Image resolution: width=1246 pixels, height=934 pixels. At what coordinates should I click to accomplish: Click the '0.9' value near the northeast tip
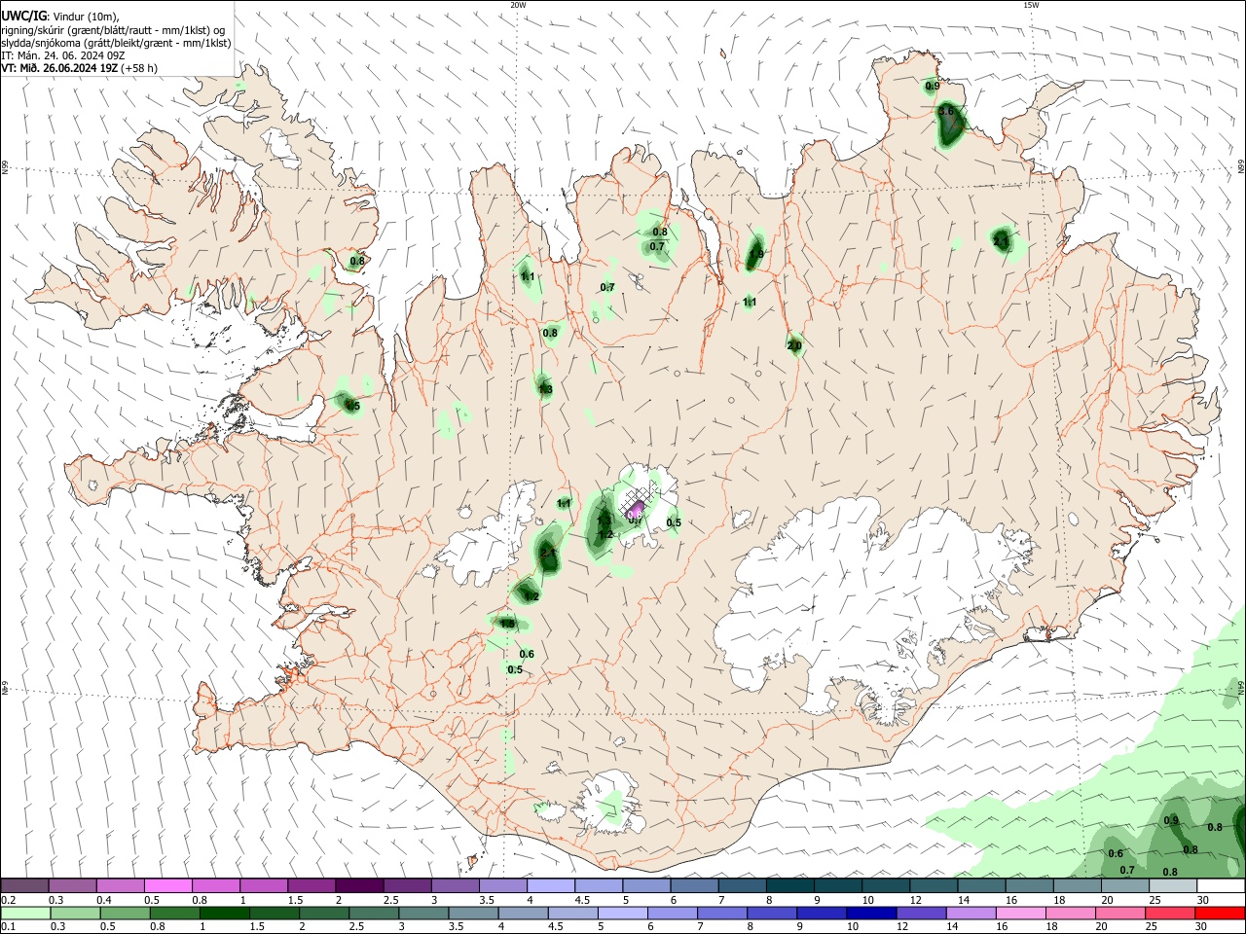[x=933, y=87]
